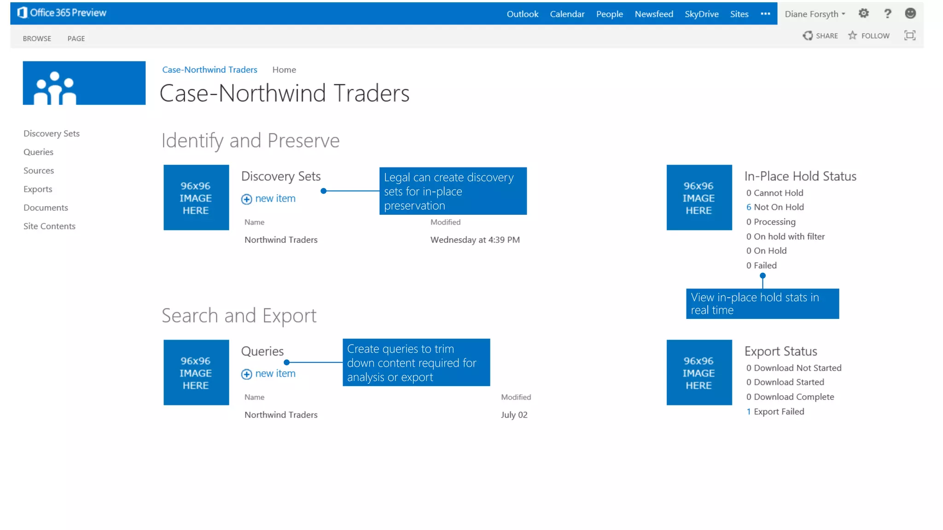Click the Follow star button

click(869, 35)
